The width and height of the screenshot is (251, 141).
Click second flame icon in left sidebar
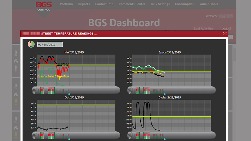(16, 94)
